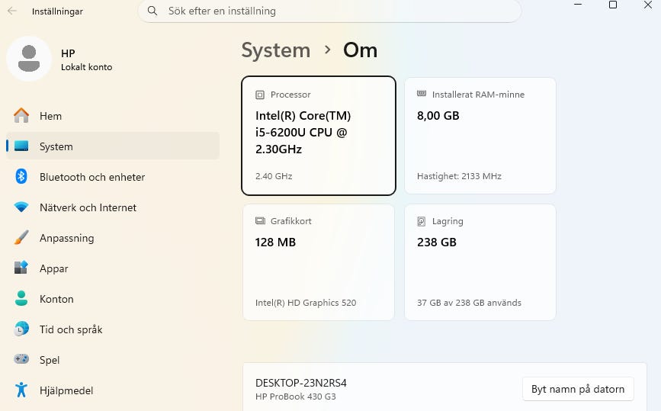Click the back arrow icon beside Inställningar
The image size is (661, 411).
coord(11,11)
